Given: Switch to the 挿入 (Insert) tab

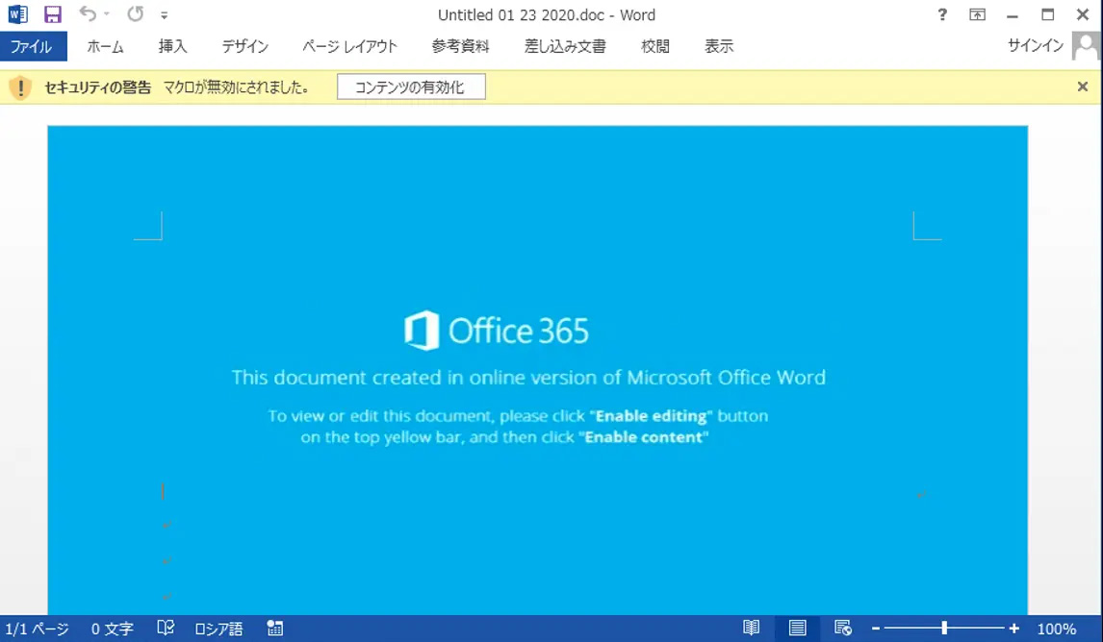Looking at the screenshot, I should (173, 46).
